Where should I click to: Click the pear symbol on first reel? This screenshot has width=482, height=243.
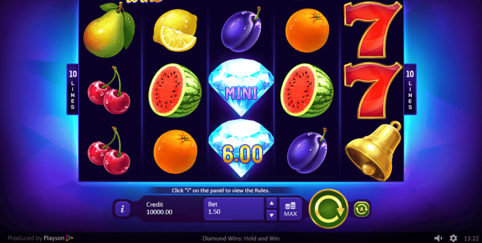[x=109, y=30]
